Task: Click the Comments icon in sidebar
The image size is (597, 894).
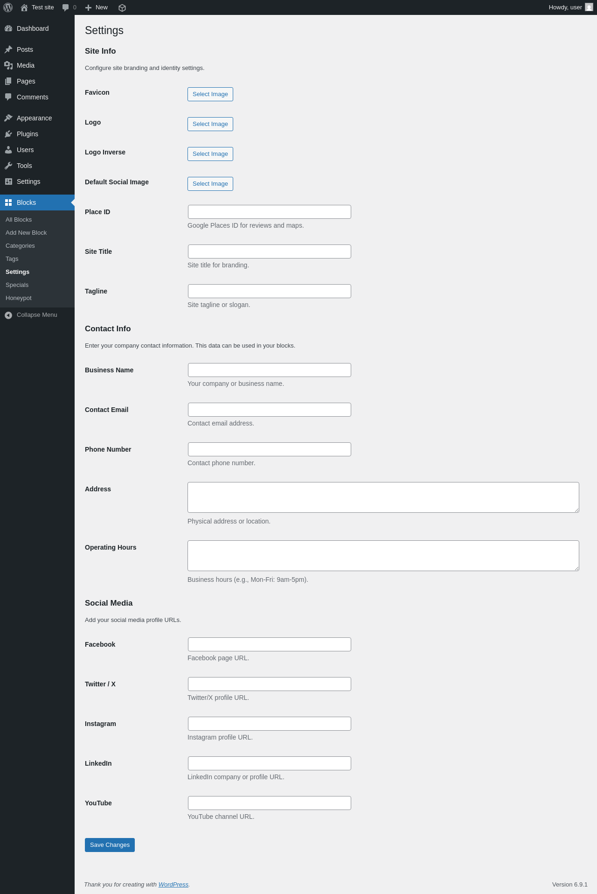Action: [8, 97]
